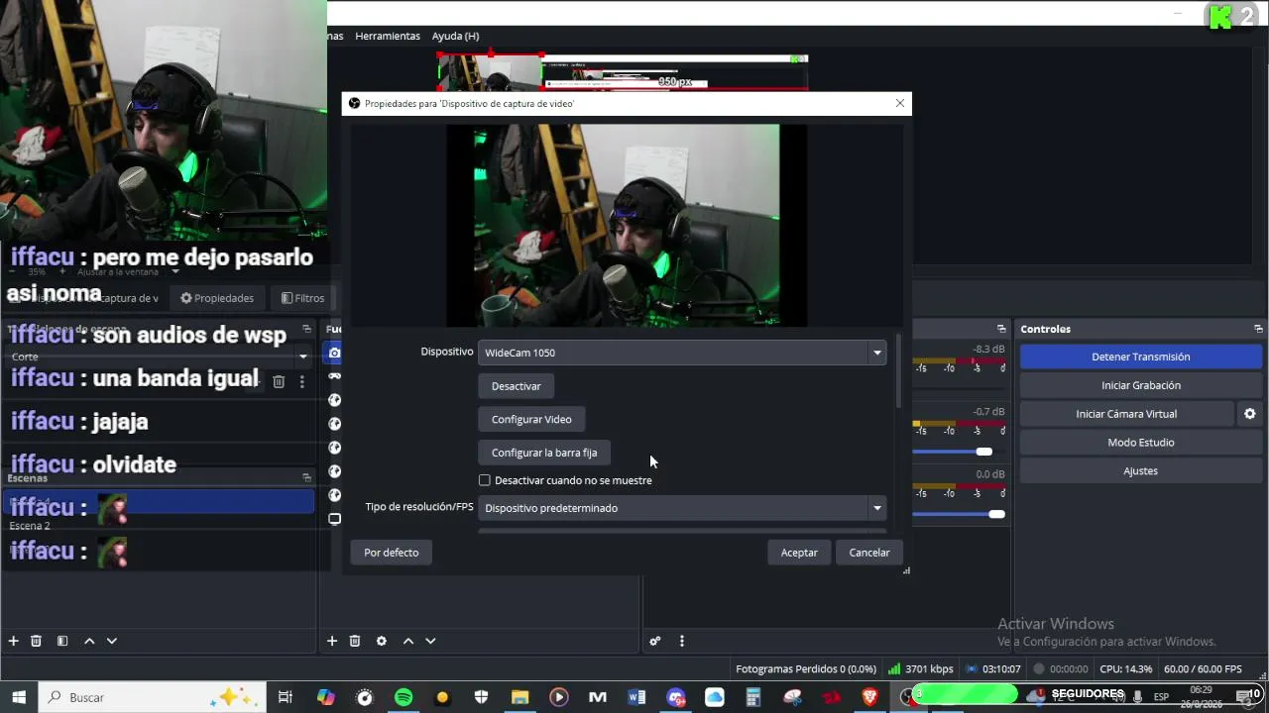Add a new source with the plus icon
The width and height of the screenshot is (1269, 713).
332,641
